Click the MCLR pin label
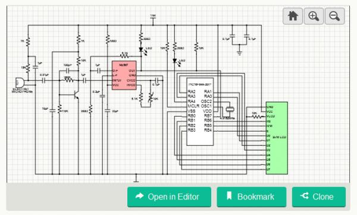Viewport: 357px width, 215px height. pyautogui.click(x=193, y=106)
